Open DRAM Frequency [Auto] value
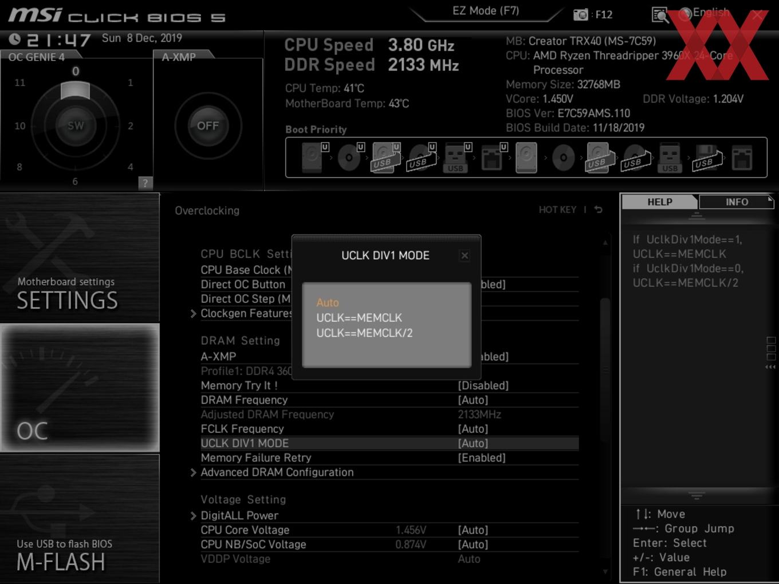The height and width of the screenshot is (584, 779). tap(473, 400)
